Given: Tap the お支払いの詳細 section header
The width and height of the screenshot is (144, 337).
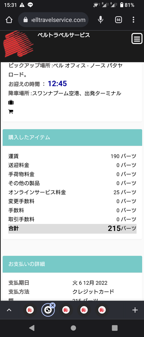Looking at the screenshot, I should pos(72,264).
